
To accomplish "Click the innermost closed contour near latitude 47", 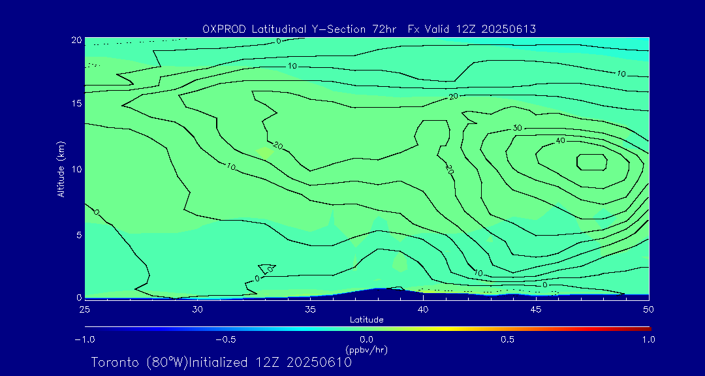I will click(x=592, y=162).
